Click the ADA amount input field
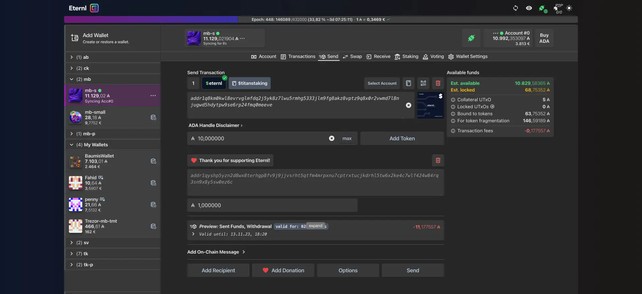This screenshot has height=294, width=642. tap(261, 138)
